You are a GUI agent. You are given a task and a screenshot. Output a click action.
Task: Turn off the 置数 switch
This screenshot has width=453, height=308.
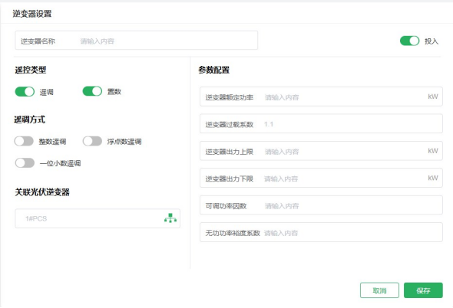(92, 91)
